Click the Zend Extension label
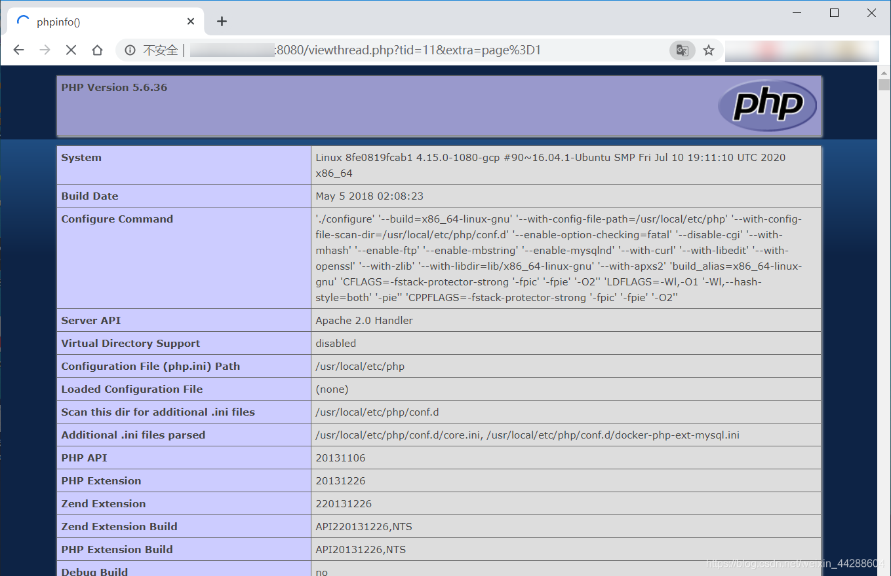This screenshot has width=891, height=576. pos(104,504)
